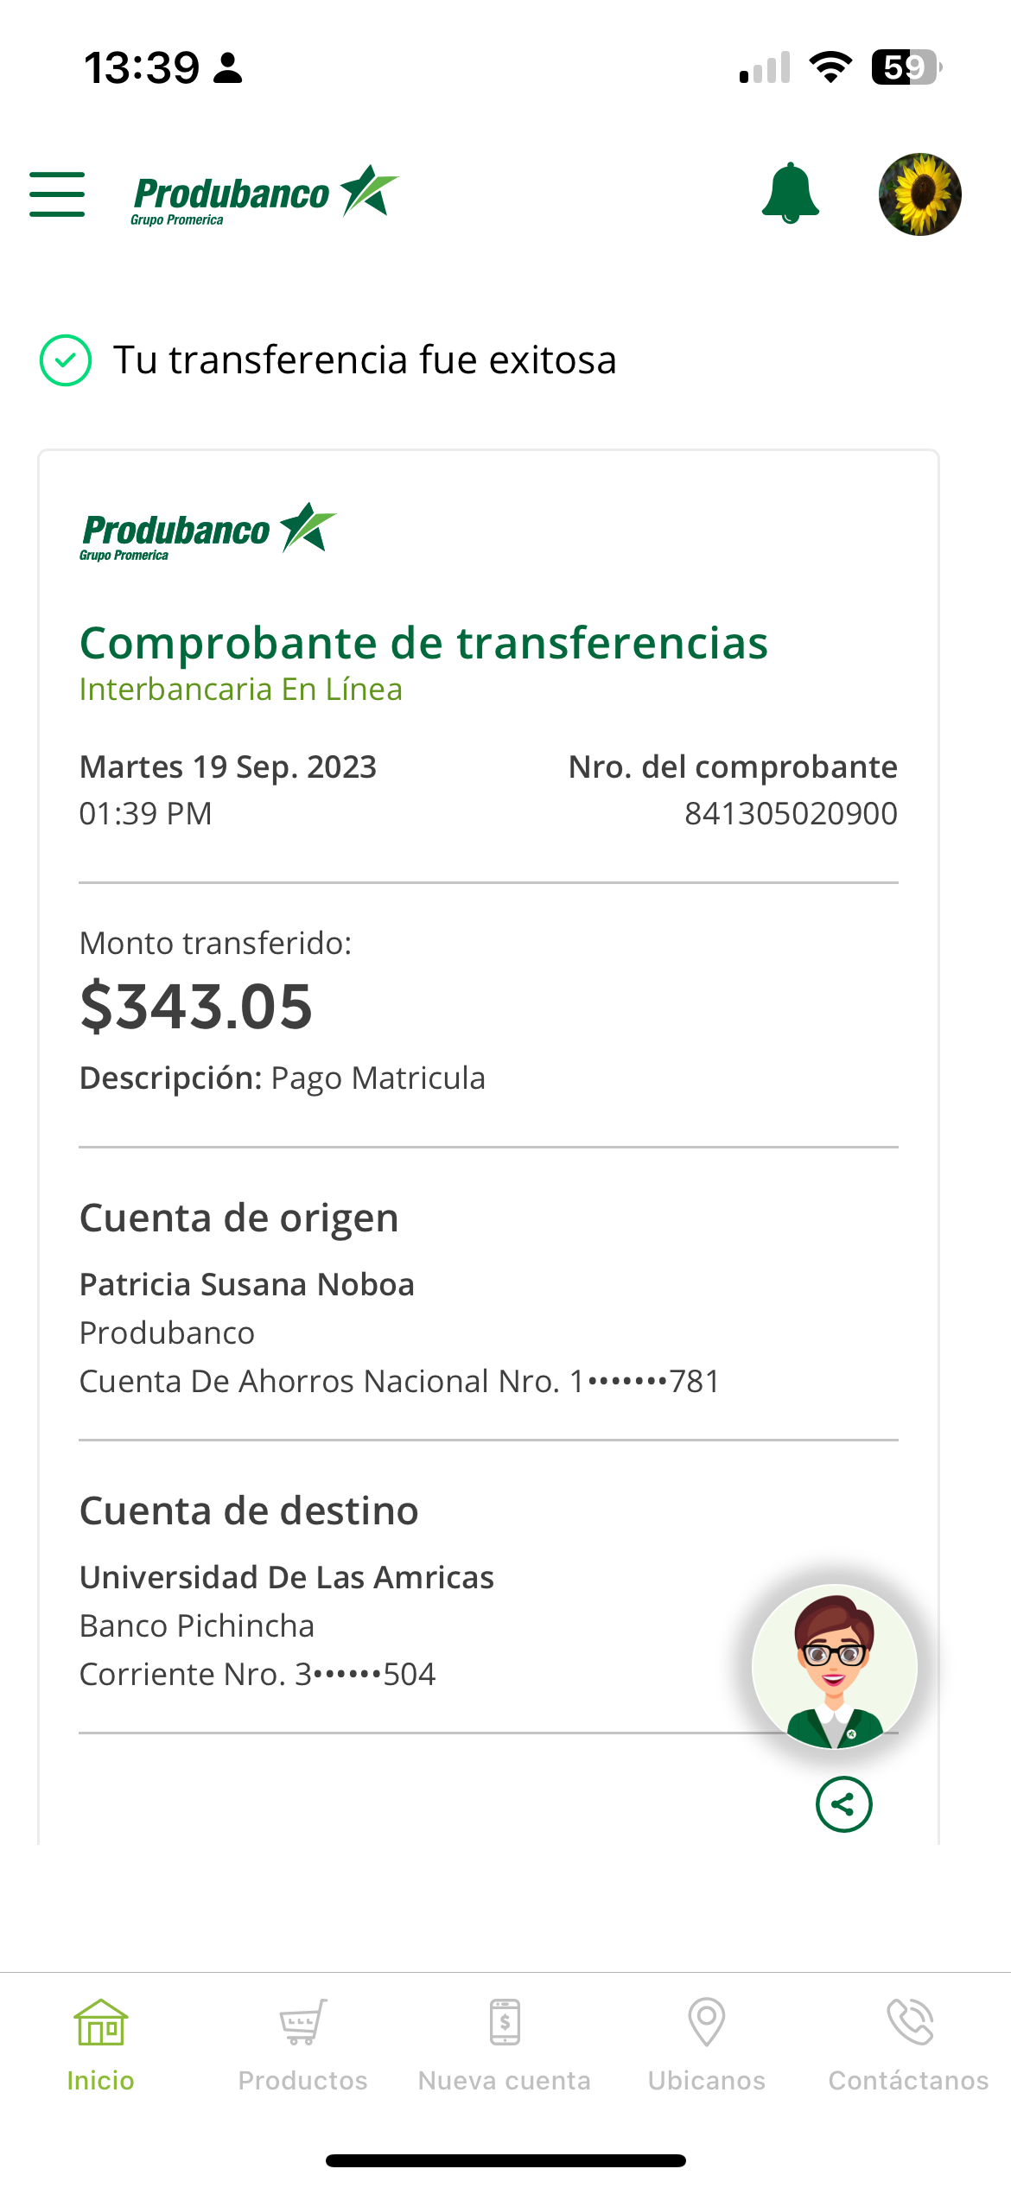
Task: Tap the battery indicator in status bar
Action: [x=906, y=67]
